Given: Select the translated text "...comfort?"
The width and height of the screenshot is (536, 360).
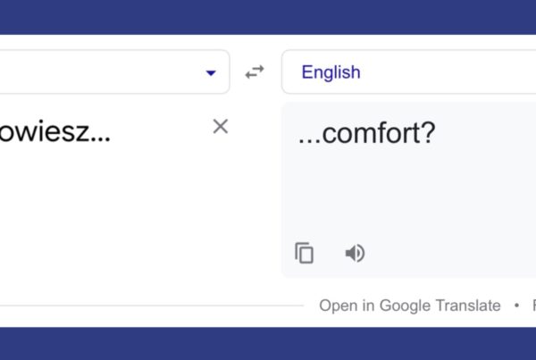Looking at the screenshot, I should 366,134.
